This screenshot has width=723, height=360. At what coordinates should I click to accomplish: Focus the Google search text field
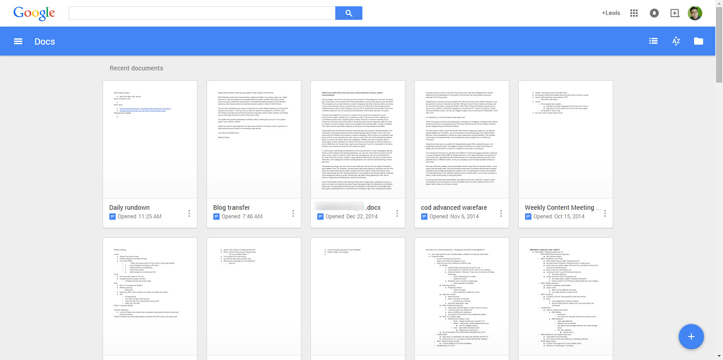[x=202, y=13]
